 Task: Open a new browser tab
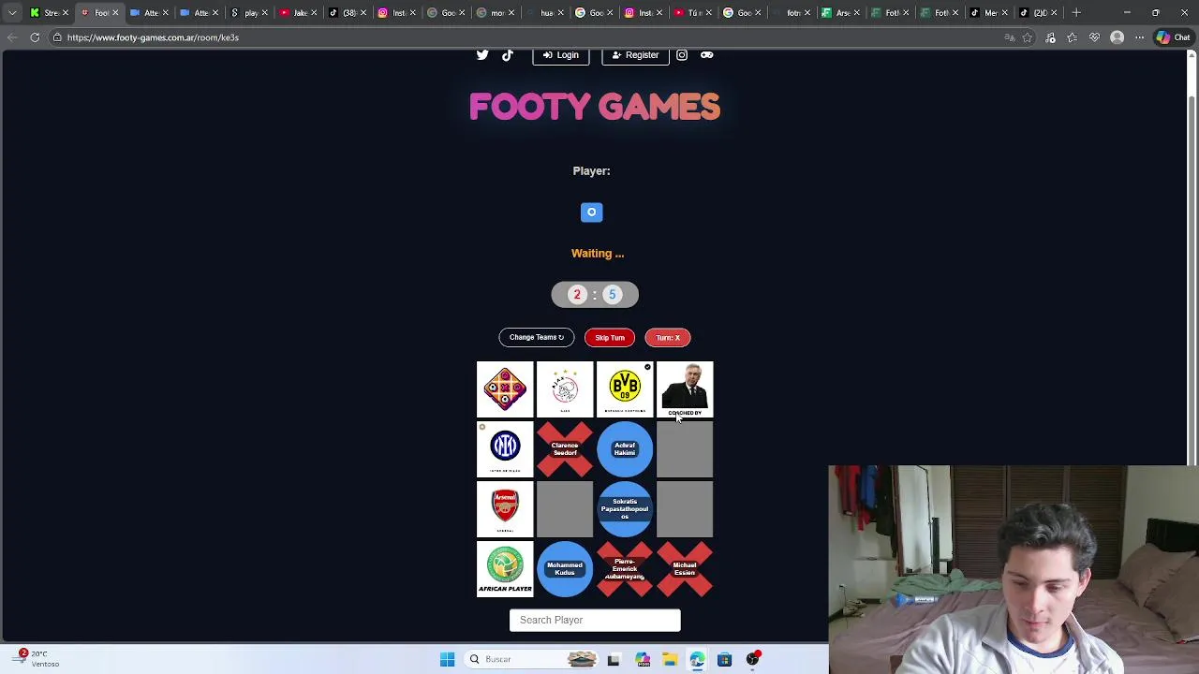click(x=1076, y=12)
